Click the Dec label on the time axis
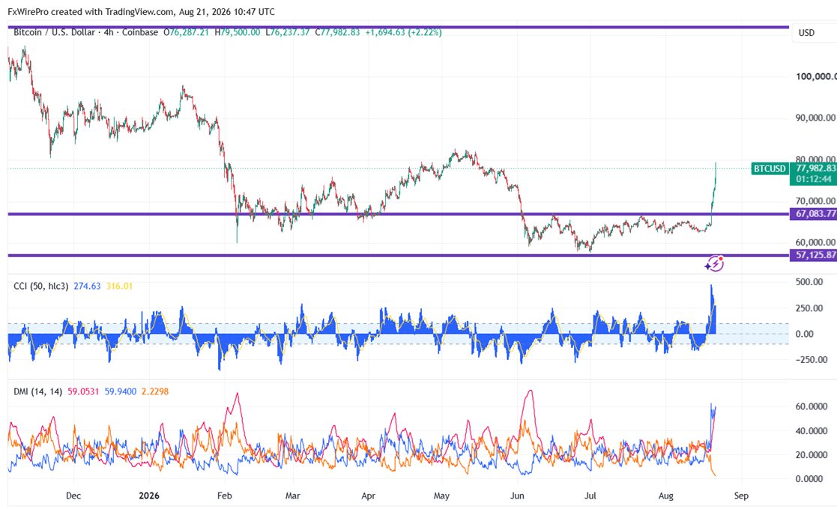Viewport: 837px width, 509px height. [73, 496]
